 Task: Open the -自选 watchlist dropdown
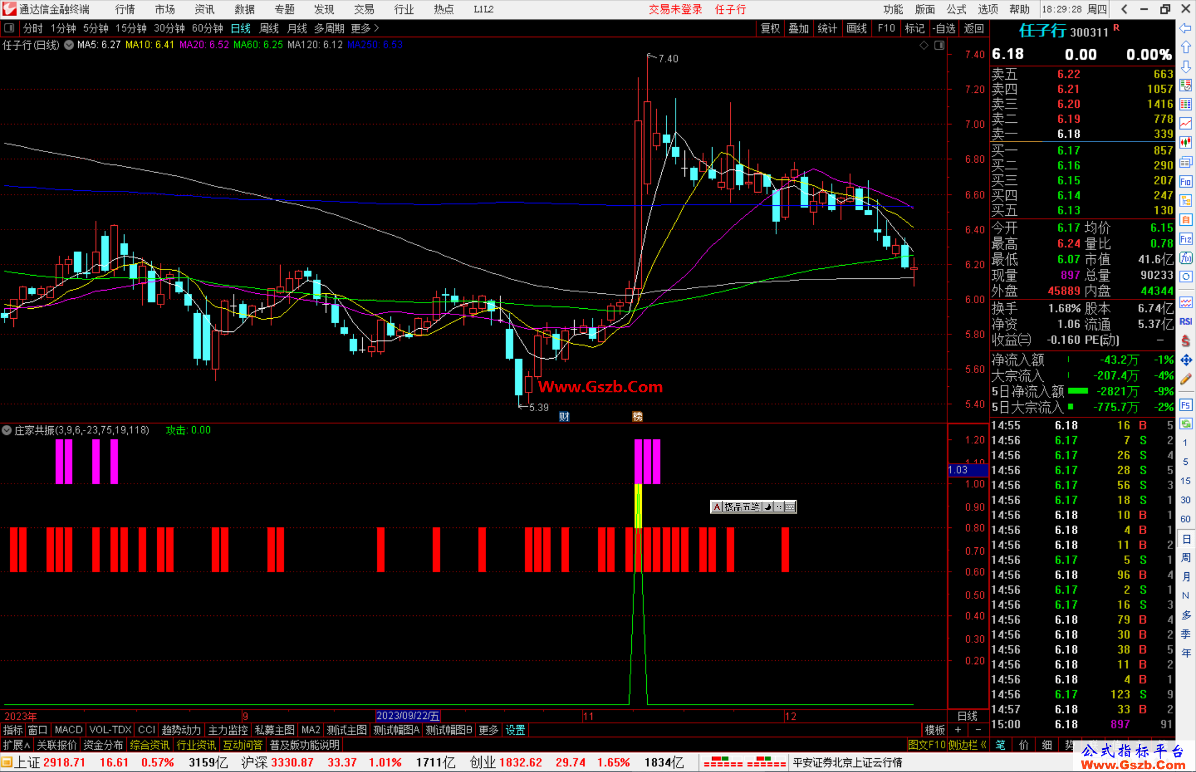tap(944, 28)
